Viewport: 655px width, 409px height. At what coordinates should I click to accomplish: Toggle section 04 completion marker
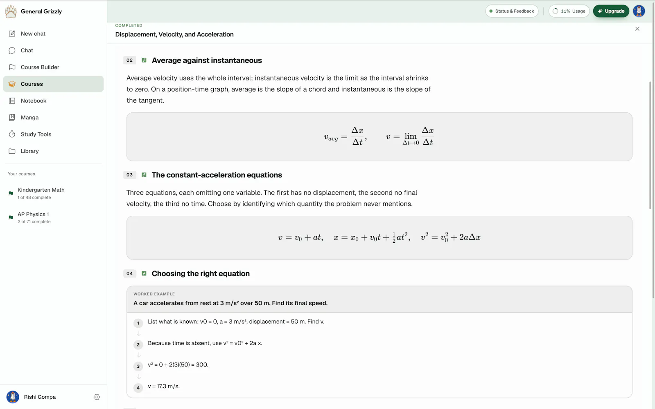click(144, 273)
